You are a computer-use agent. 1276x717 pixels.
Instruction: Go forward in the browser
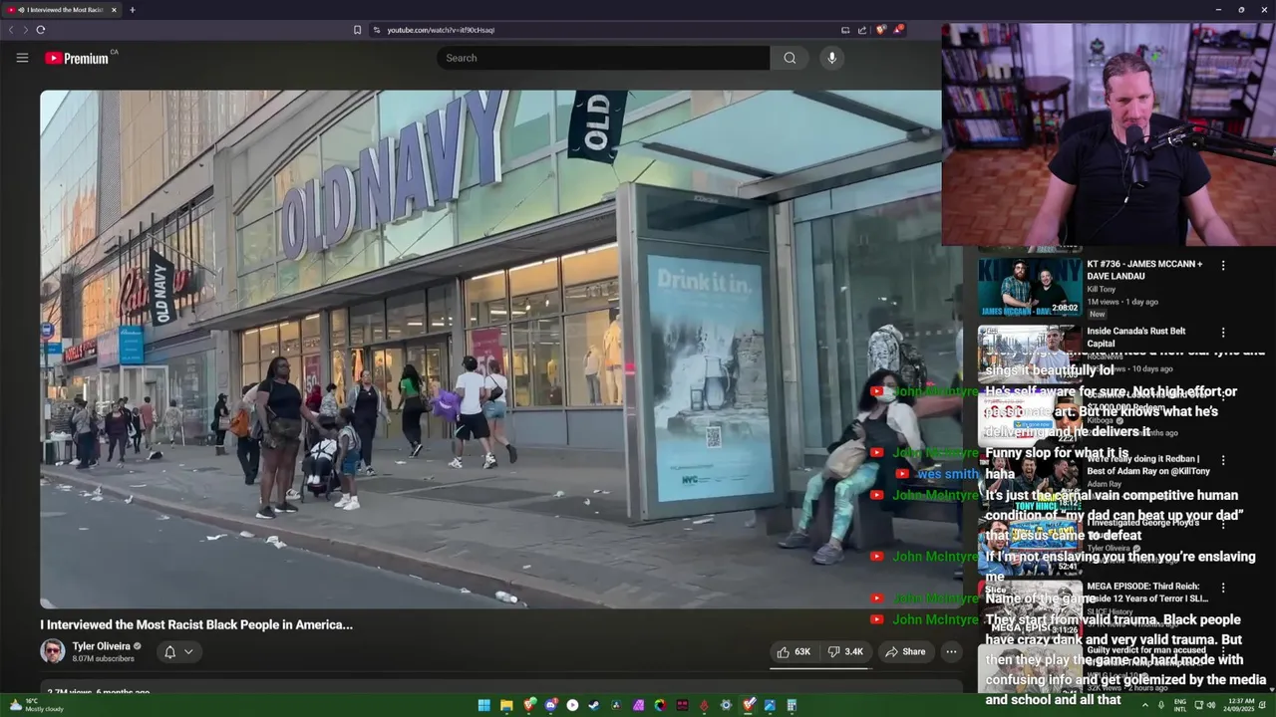tap(25, 30)
